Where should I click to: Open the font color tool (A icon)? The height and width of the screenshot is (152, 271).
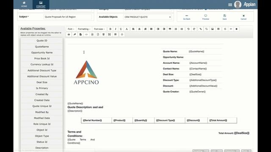point(127,29)
